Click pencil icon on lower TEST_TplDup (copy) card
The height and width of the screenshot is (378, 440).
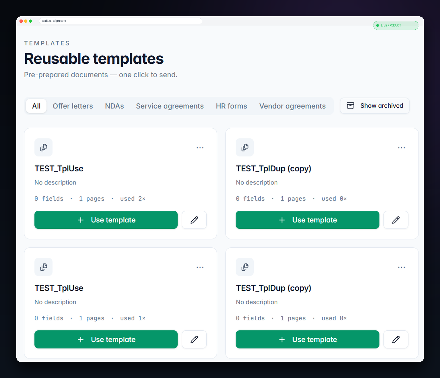coord(396,339)
